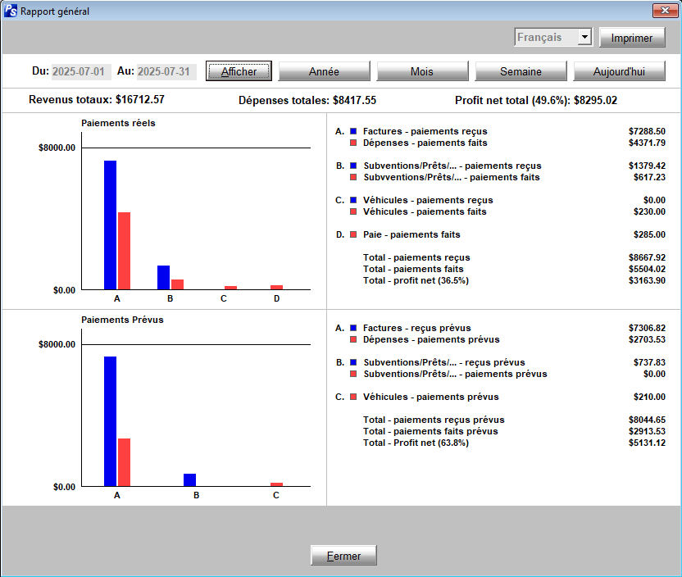The image size is (682, 577).
Task: Click the Imprimer button
Action: click(631, 38)
